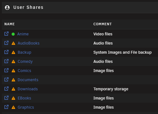Click the browse icon beside AudioBooks share

click(x=6, y=43)
